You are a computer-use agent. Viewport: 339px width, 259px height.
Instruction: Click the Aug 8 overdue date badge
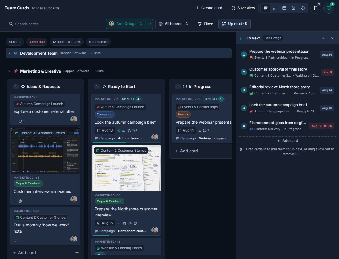coord(328,72)
